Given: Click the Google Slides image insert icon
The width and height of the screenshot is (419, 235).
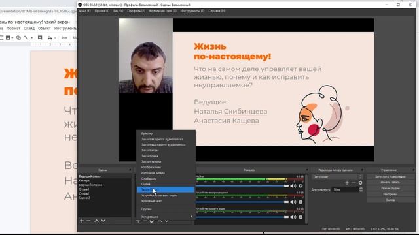Looking at the screenshot, I should click(x=8, y=38).
